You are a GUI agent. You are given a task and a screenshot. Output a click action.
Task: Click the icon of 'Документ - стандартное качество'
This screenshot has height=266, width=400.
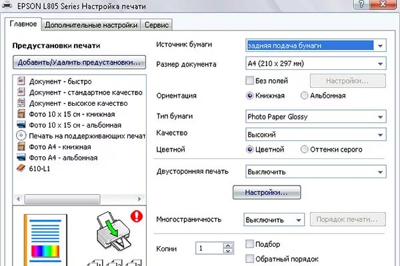pyautogui.click(x=21, y=92)
